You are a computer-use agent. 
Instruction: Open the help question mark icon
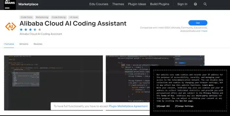195,4
